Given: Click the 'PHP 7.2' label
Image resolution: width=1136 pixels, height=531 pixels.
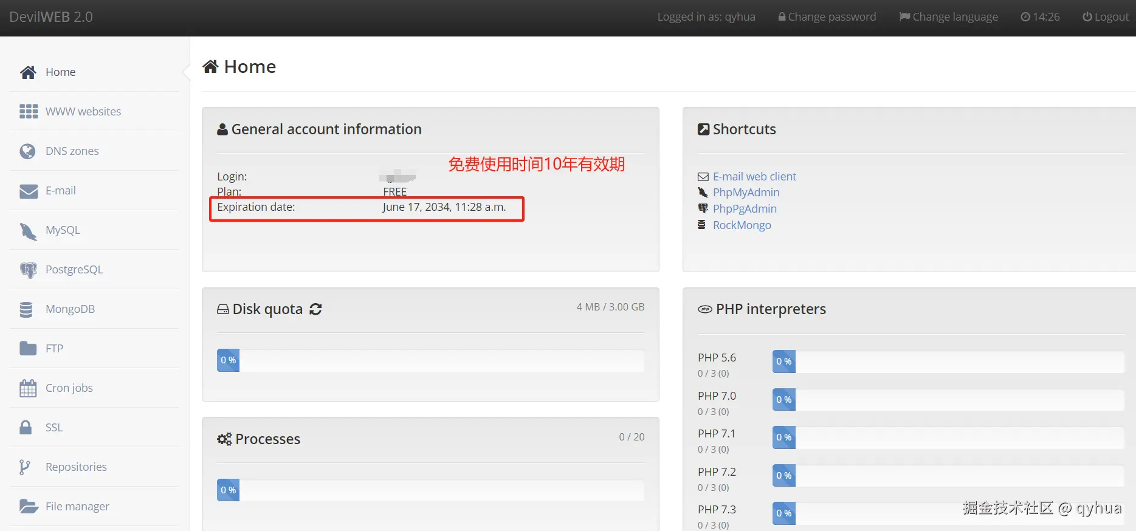Looking at the screenshot, I should pos(717,472).
